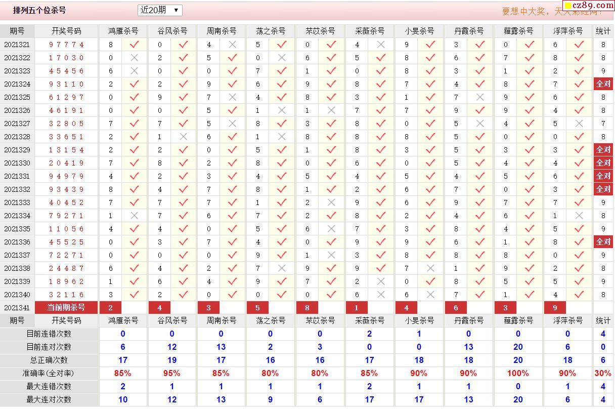Click check mark in row 2021336 under 谷风杀号

183,242
